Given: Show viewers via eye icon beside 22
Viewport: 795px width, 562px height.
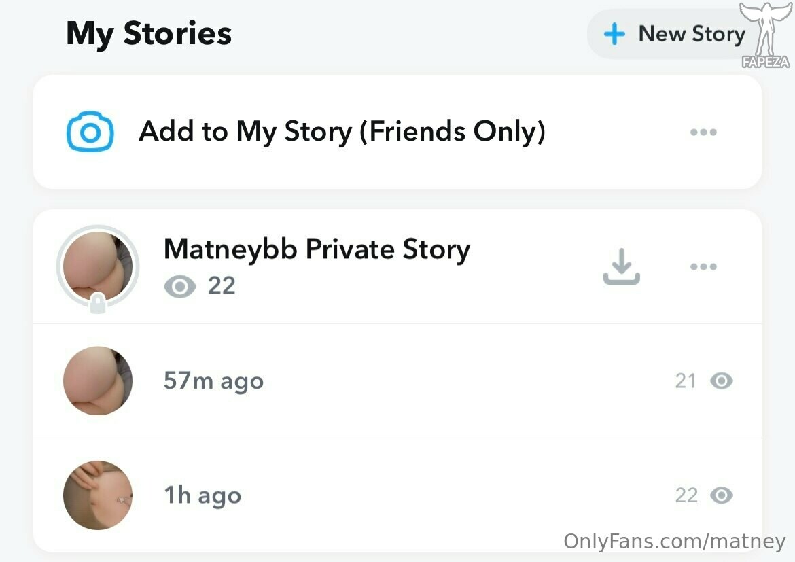Looking at the screenshot, I should click(179, 287).
